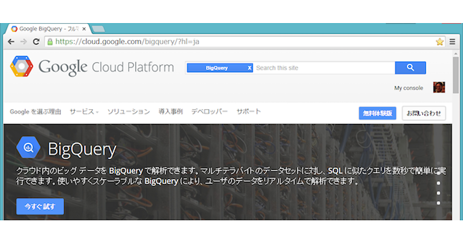Click the browser forward arrow
The width and height of the screenshot is (463, 243).
point(24,42)
